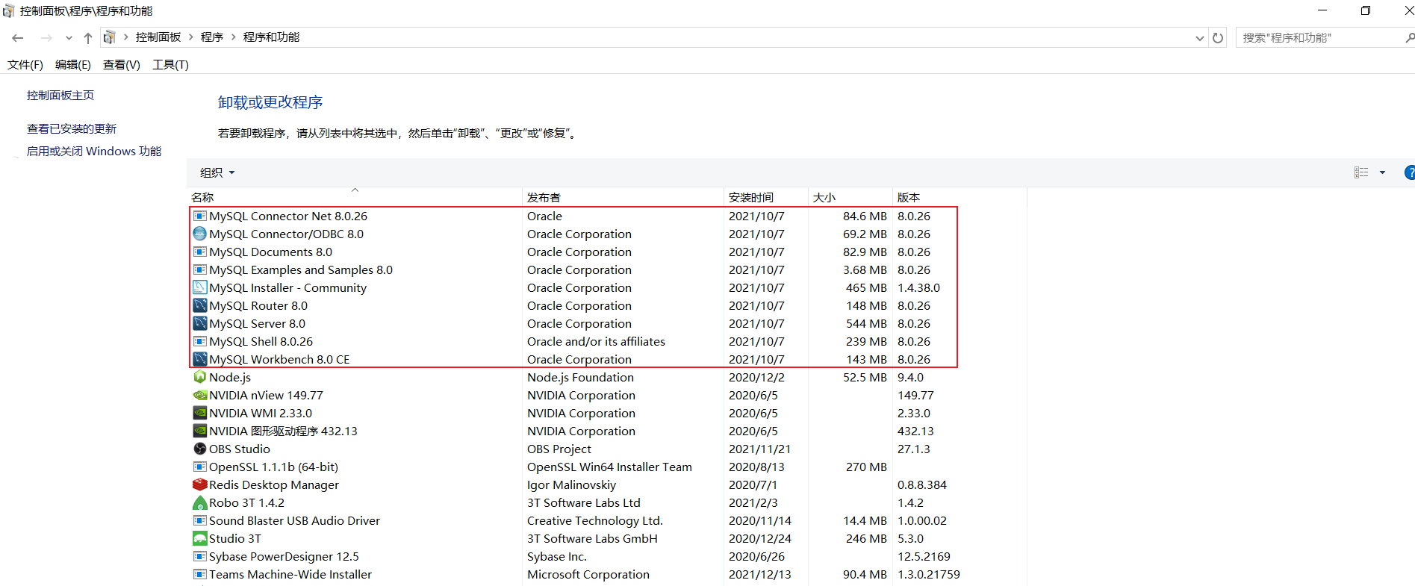Click the Sound Blaster USB Audio Driver icon
Viewport: 1415px width, 586px height.
(x=200, y=520)
